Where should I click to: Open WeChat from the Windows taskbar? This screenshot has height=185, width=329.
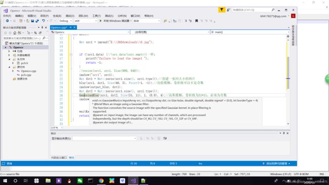click(80, 180)
